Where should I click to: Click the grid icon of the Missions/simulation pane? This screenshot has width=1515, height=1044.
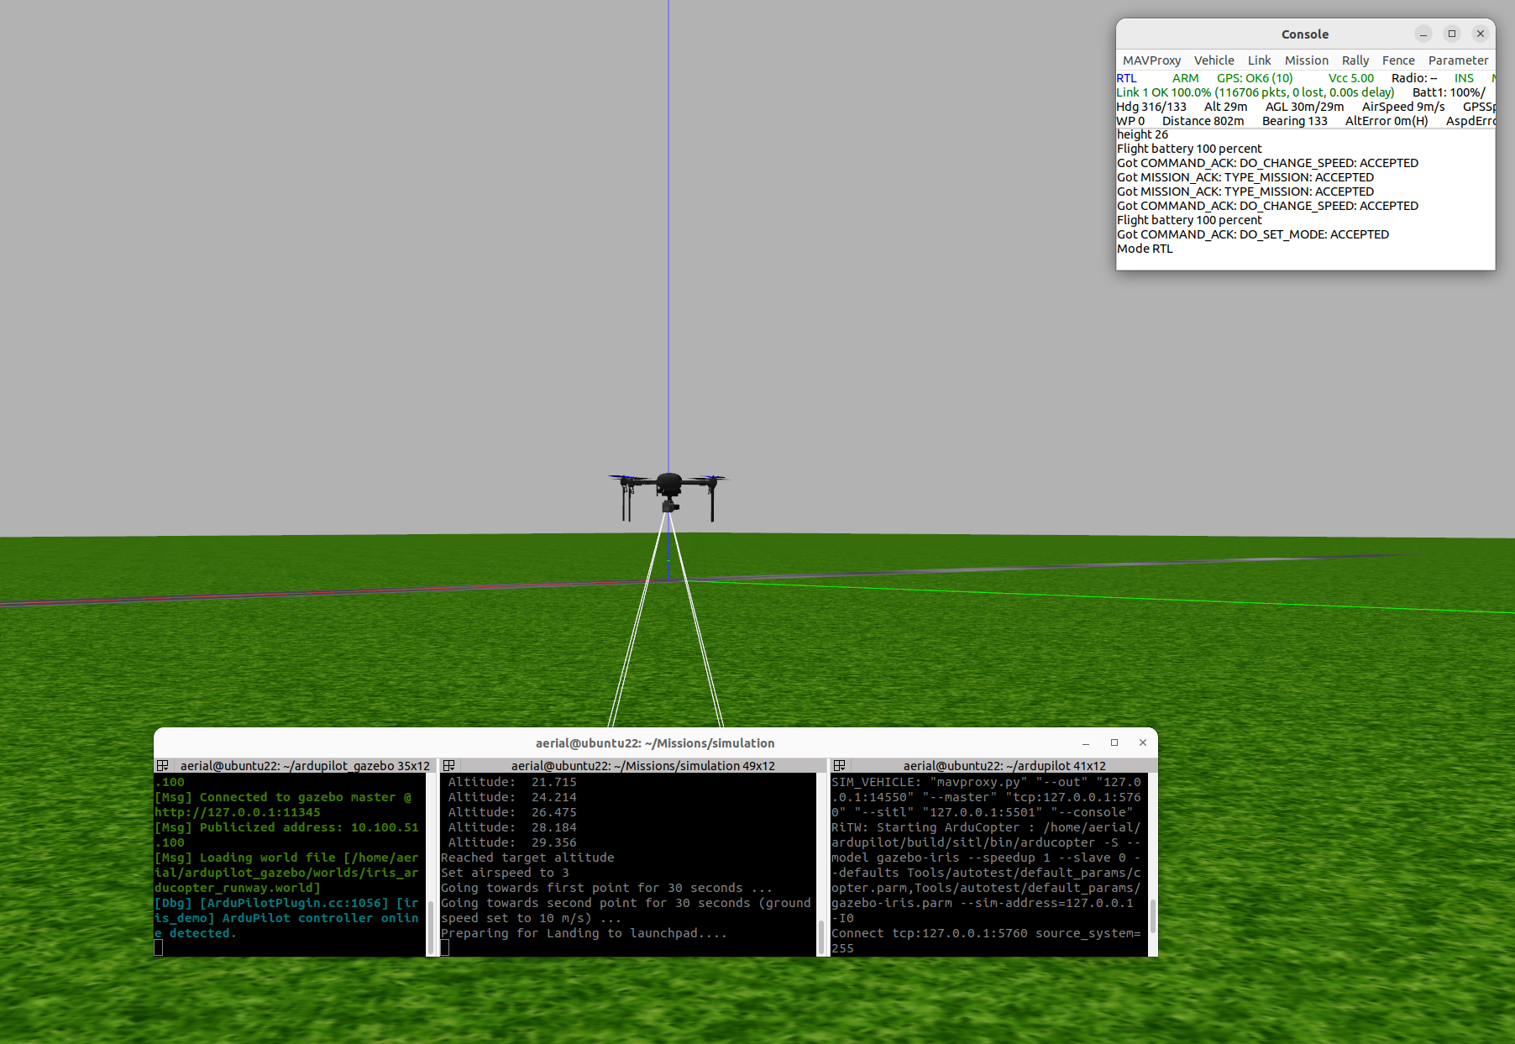[449, 765]
